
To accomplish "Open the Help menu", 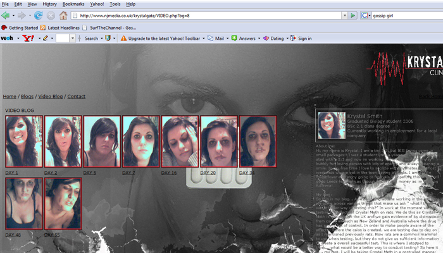I will click(x=130, y=4).
